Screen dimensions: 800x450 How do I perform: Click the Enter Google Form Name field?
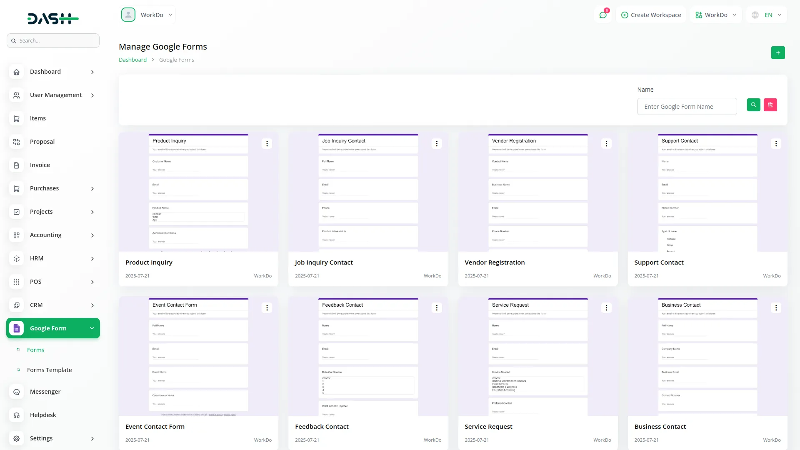coord(687,106)
